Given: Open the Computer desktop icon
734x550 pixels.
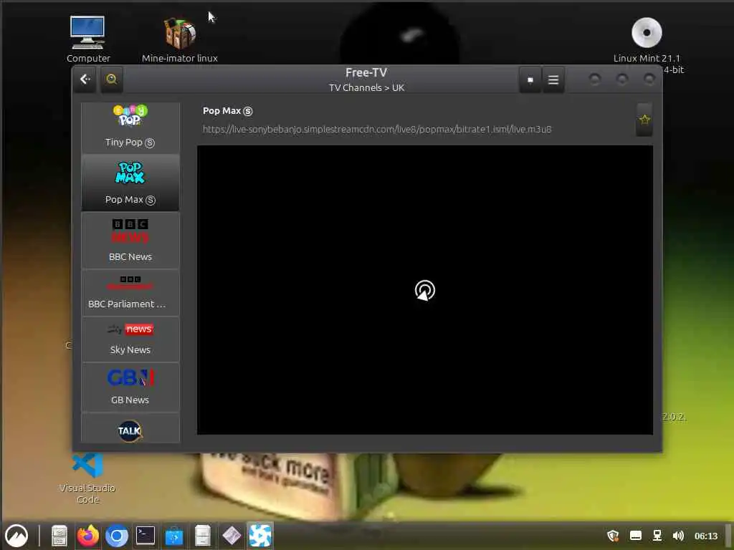Looking at the screenshot, I should pos(88,39).
